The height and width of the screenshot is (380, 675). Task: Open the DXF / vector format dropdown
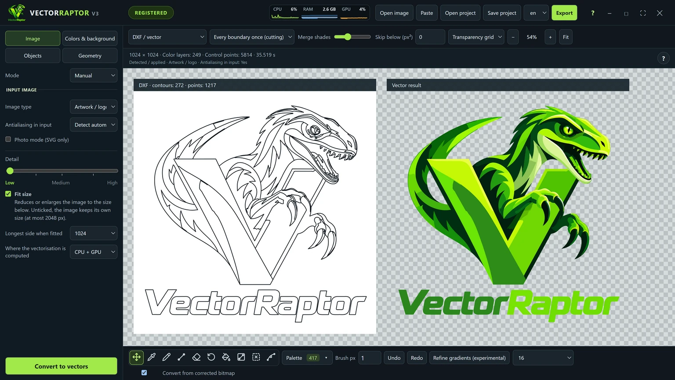click(x=167, y=37)
